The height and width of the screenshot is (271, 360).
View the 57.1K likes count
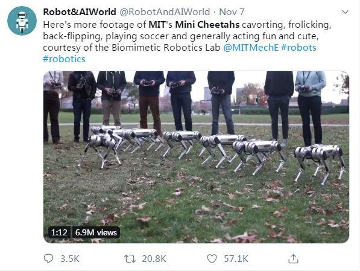(236, 259)
